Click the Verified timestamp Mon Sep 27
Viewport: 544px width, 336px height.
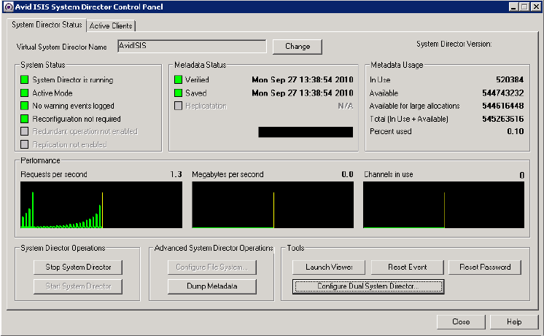303,79
